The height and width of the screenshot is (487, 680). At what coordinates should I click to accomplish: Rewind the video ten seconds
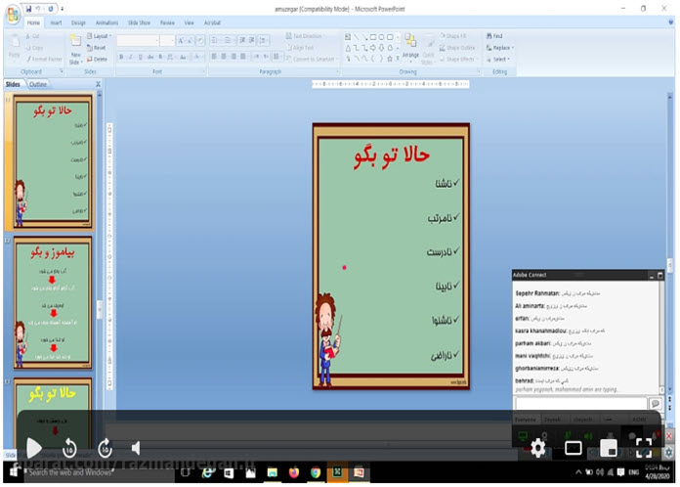69,448
